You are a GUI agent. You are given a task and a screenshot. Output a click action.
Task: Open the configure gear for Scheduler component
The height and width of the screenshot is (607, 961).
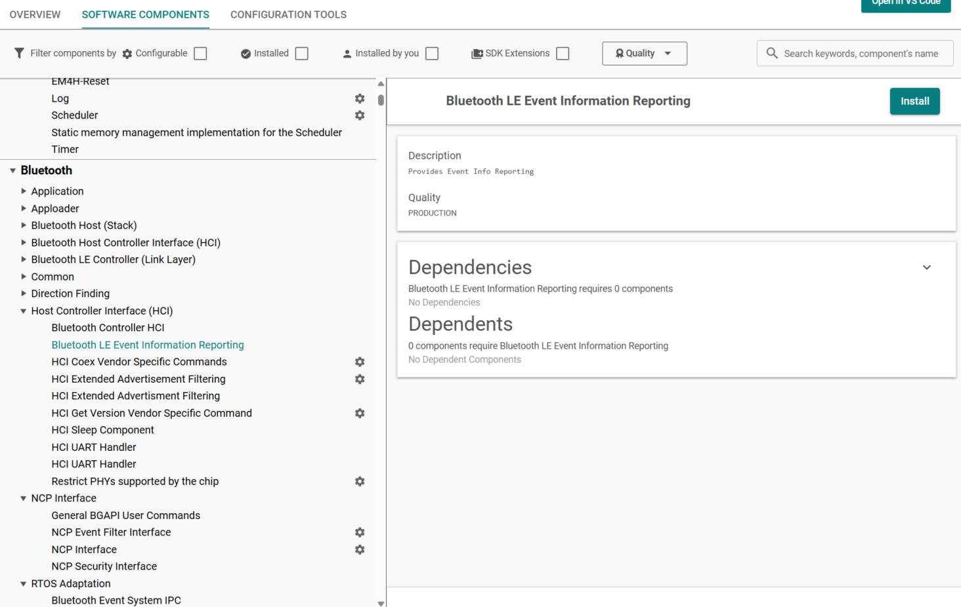(360, 115)
